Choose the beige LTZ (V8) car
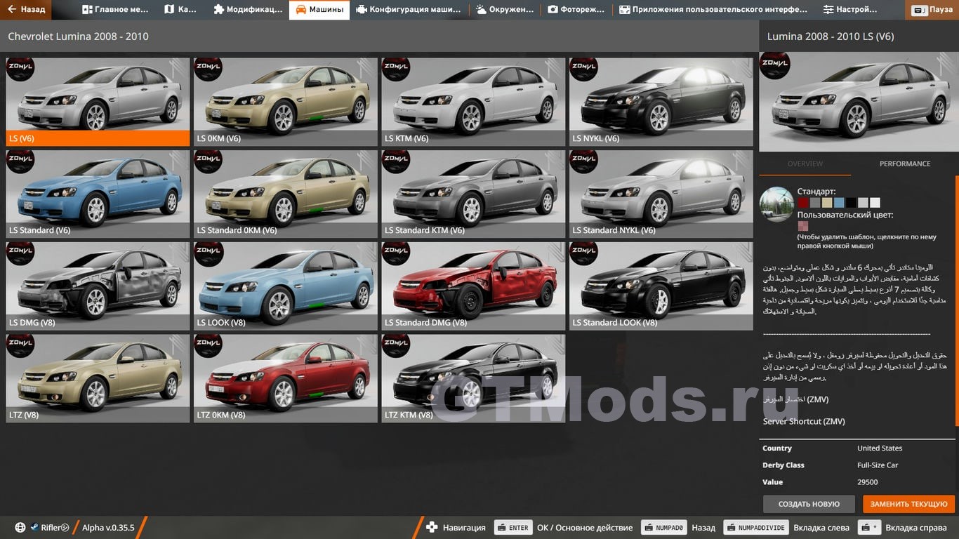This screenshot has height=539, width=959. point(98,378)
